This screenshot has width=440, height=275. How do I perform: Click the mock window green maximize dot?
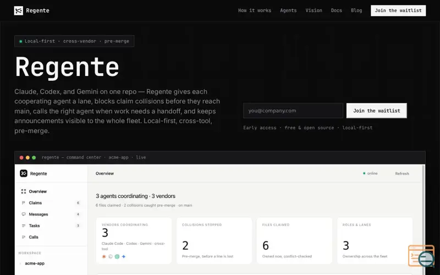[x=34, y=157]
